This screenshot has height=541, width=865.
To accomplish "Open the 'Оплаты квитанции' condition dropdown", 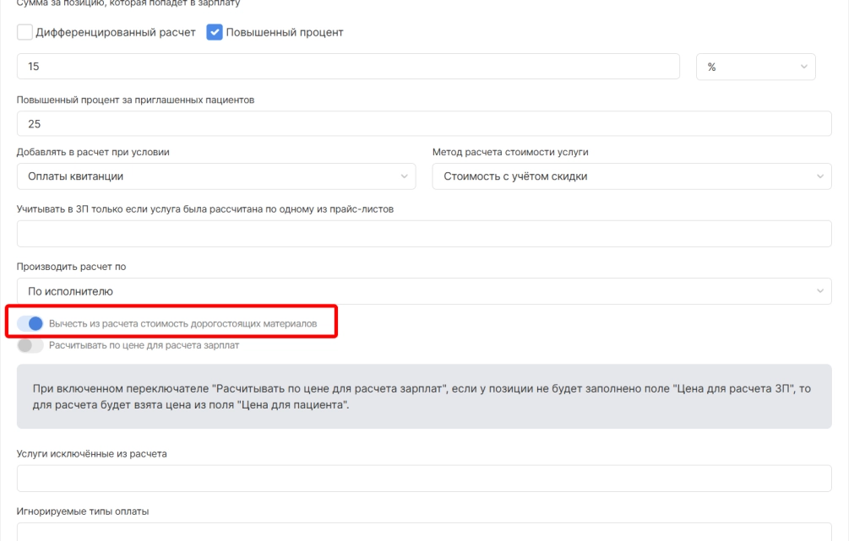I will point(215,176).
